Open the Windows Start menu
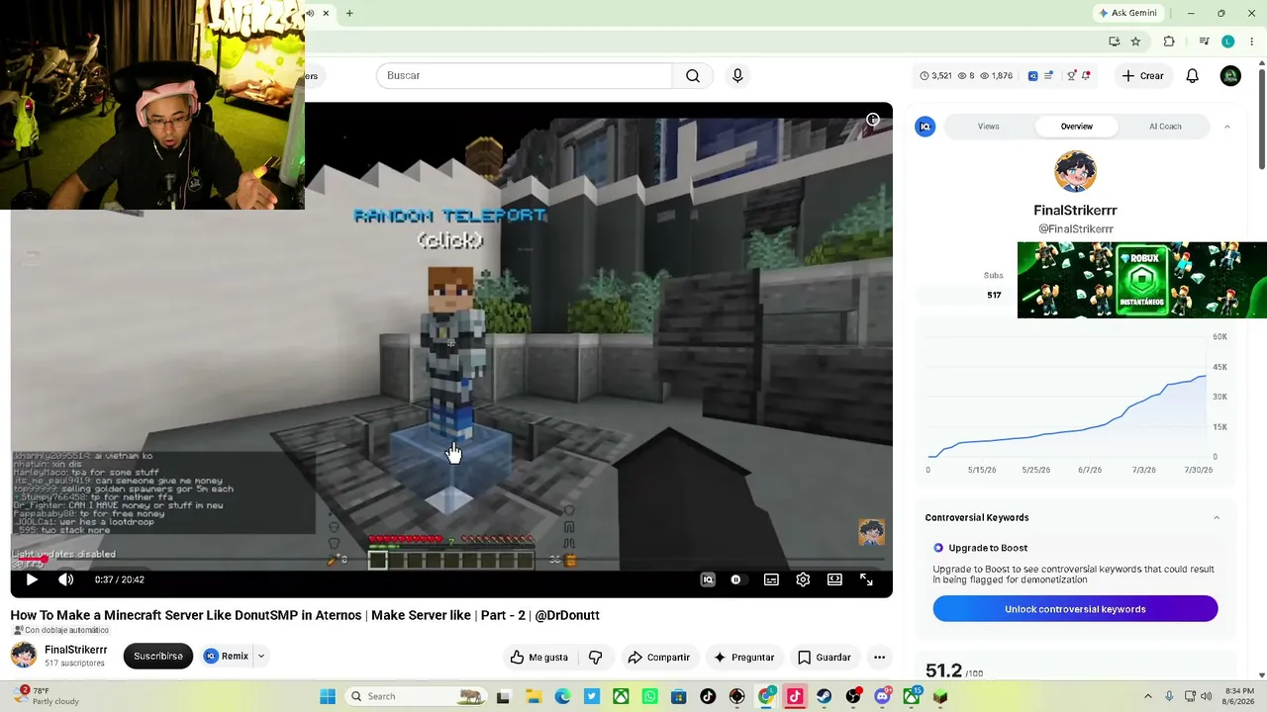1267x712 pixels. pos(328,696)
